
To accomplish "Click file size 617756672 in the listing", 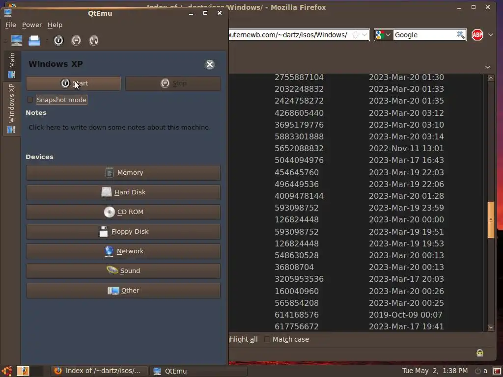I will tap(297, 326).
